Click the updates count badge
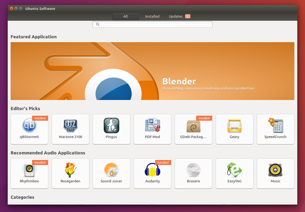The height and width of the screenshot is (212, 305). (187, 16)
